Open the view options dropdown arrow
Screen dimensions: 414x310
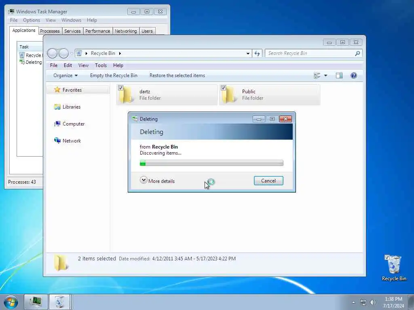tap(325, 75)
